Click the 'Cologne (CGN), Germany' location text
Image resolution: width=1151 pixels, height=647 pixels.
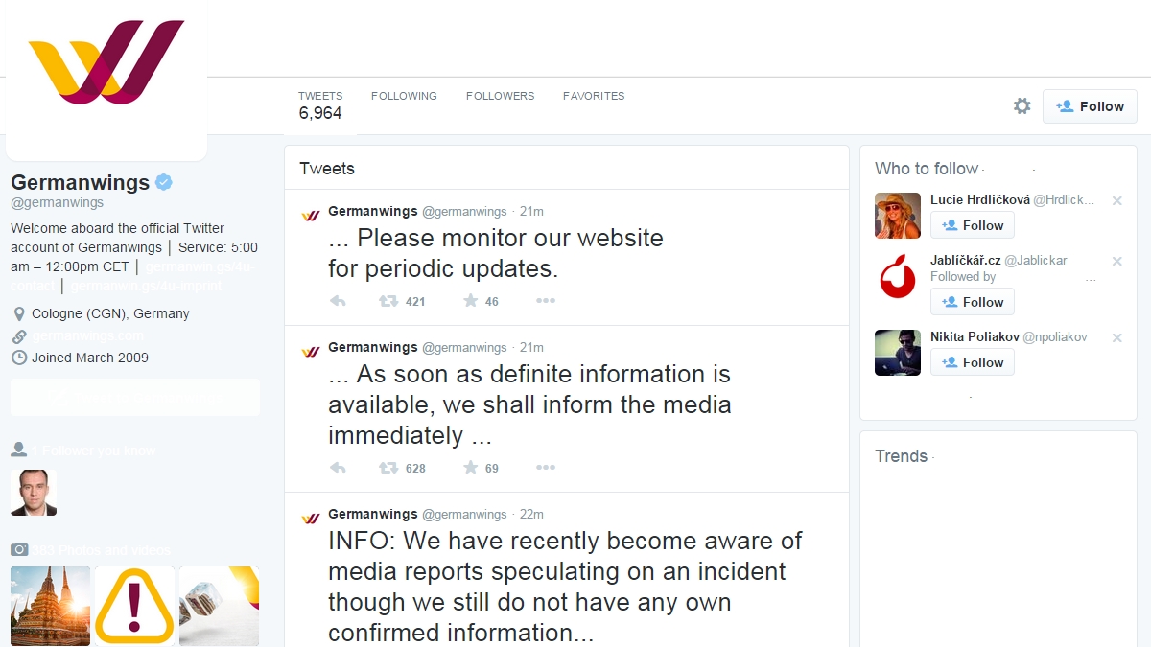(110, 314)
